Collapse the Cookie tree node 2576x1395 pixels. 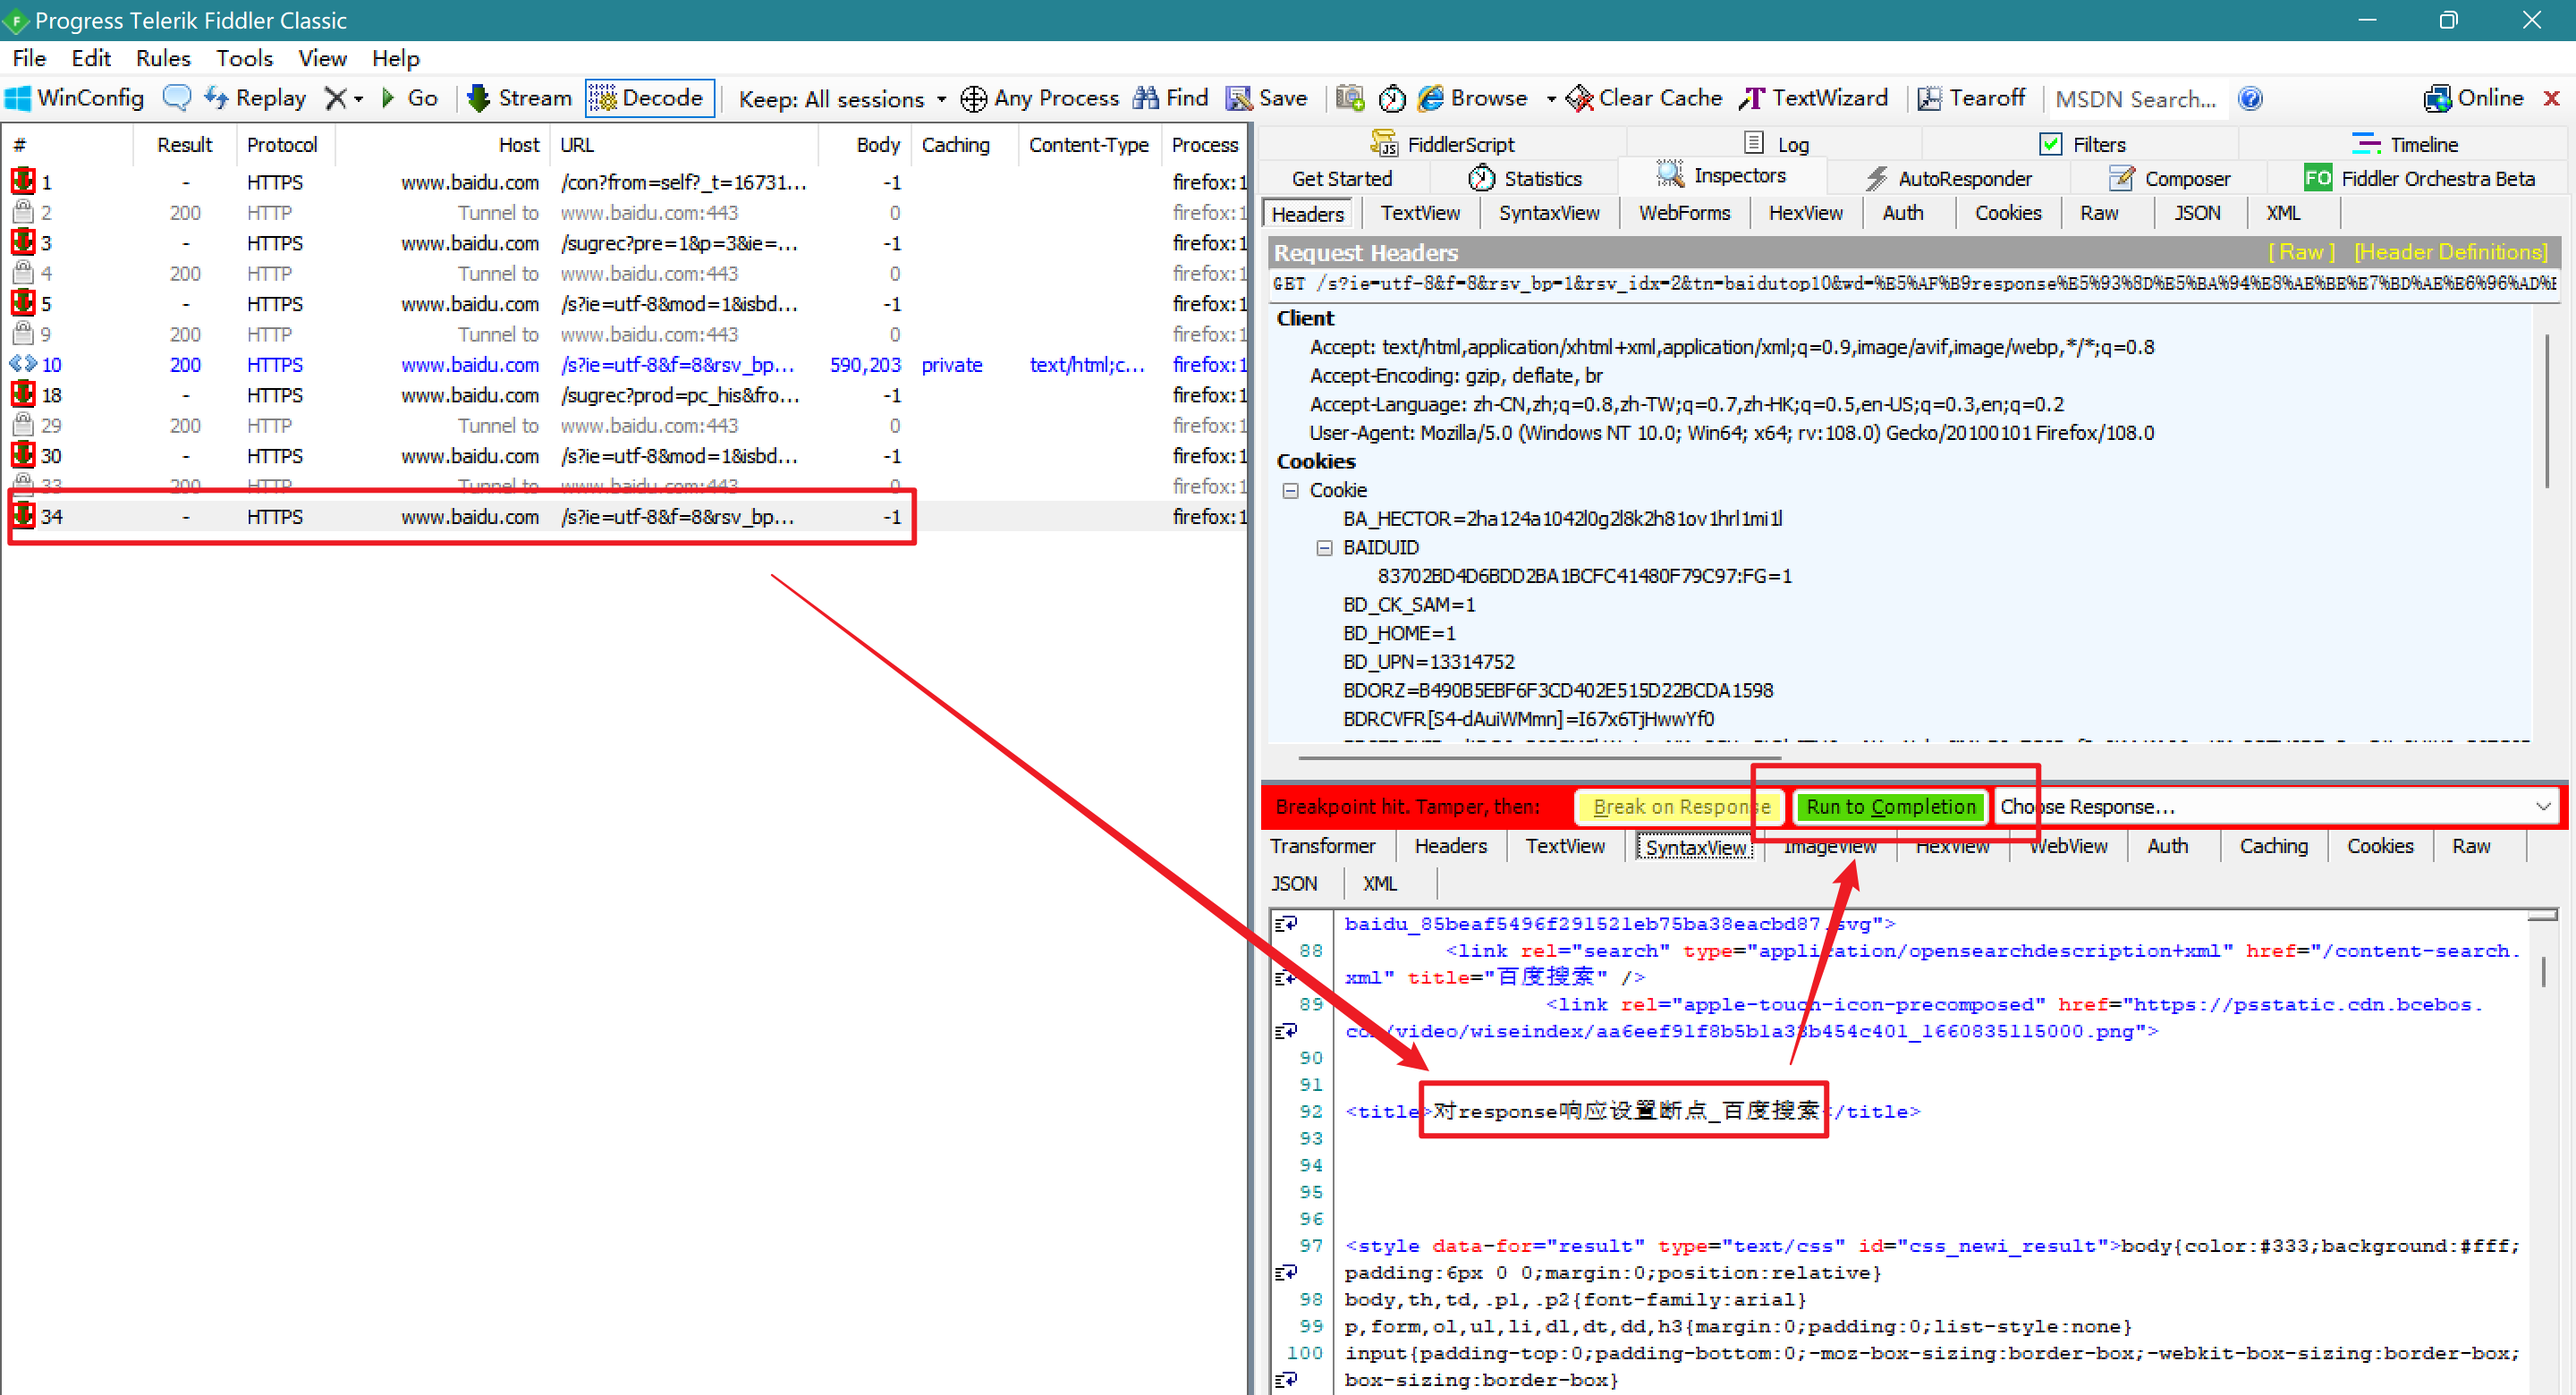tap(1290, 490)
